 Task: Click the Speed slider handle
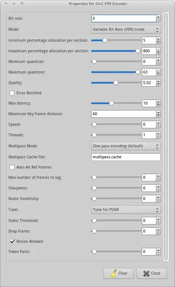pyautogui.click(x=94, y=124)
